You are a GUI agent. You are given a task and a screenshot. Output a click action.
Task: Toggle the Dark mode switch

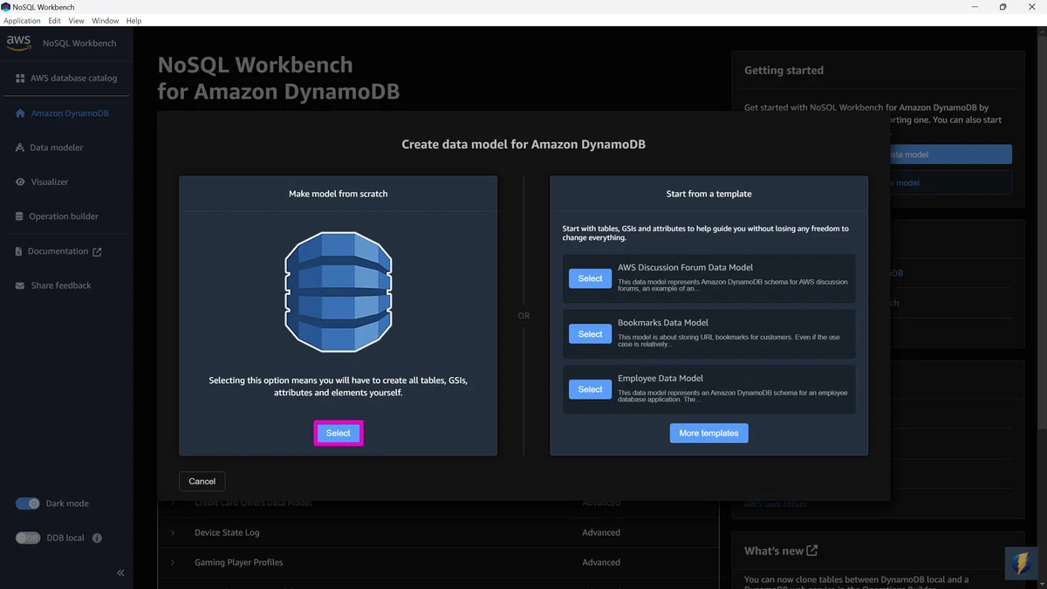(28, 503)
